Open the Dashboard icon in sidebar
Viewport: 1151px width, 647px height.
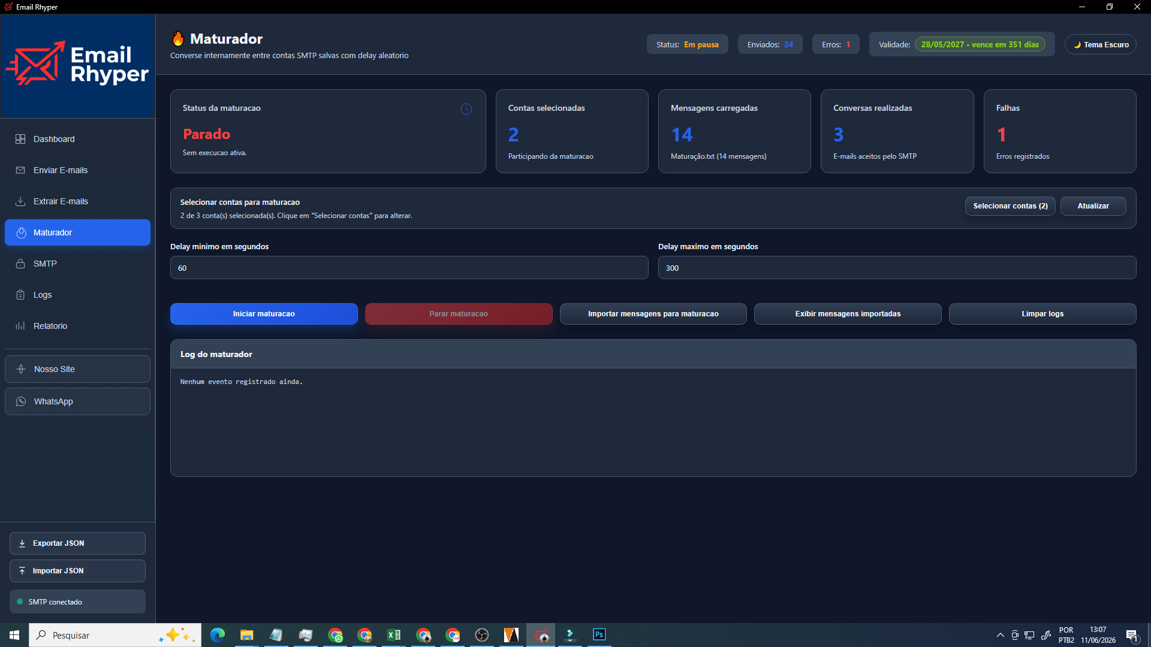tap(20, 139)
